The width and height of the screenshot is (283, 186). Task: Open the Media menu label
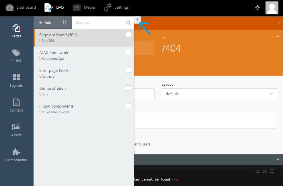(89, 7)
